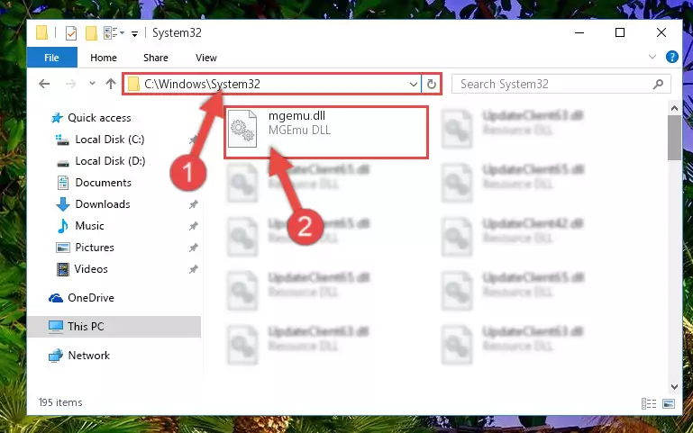Go up one folder level

click(x=111, y=84)
